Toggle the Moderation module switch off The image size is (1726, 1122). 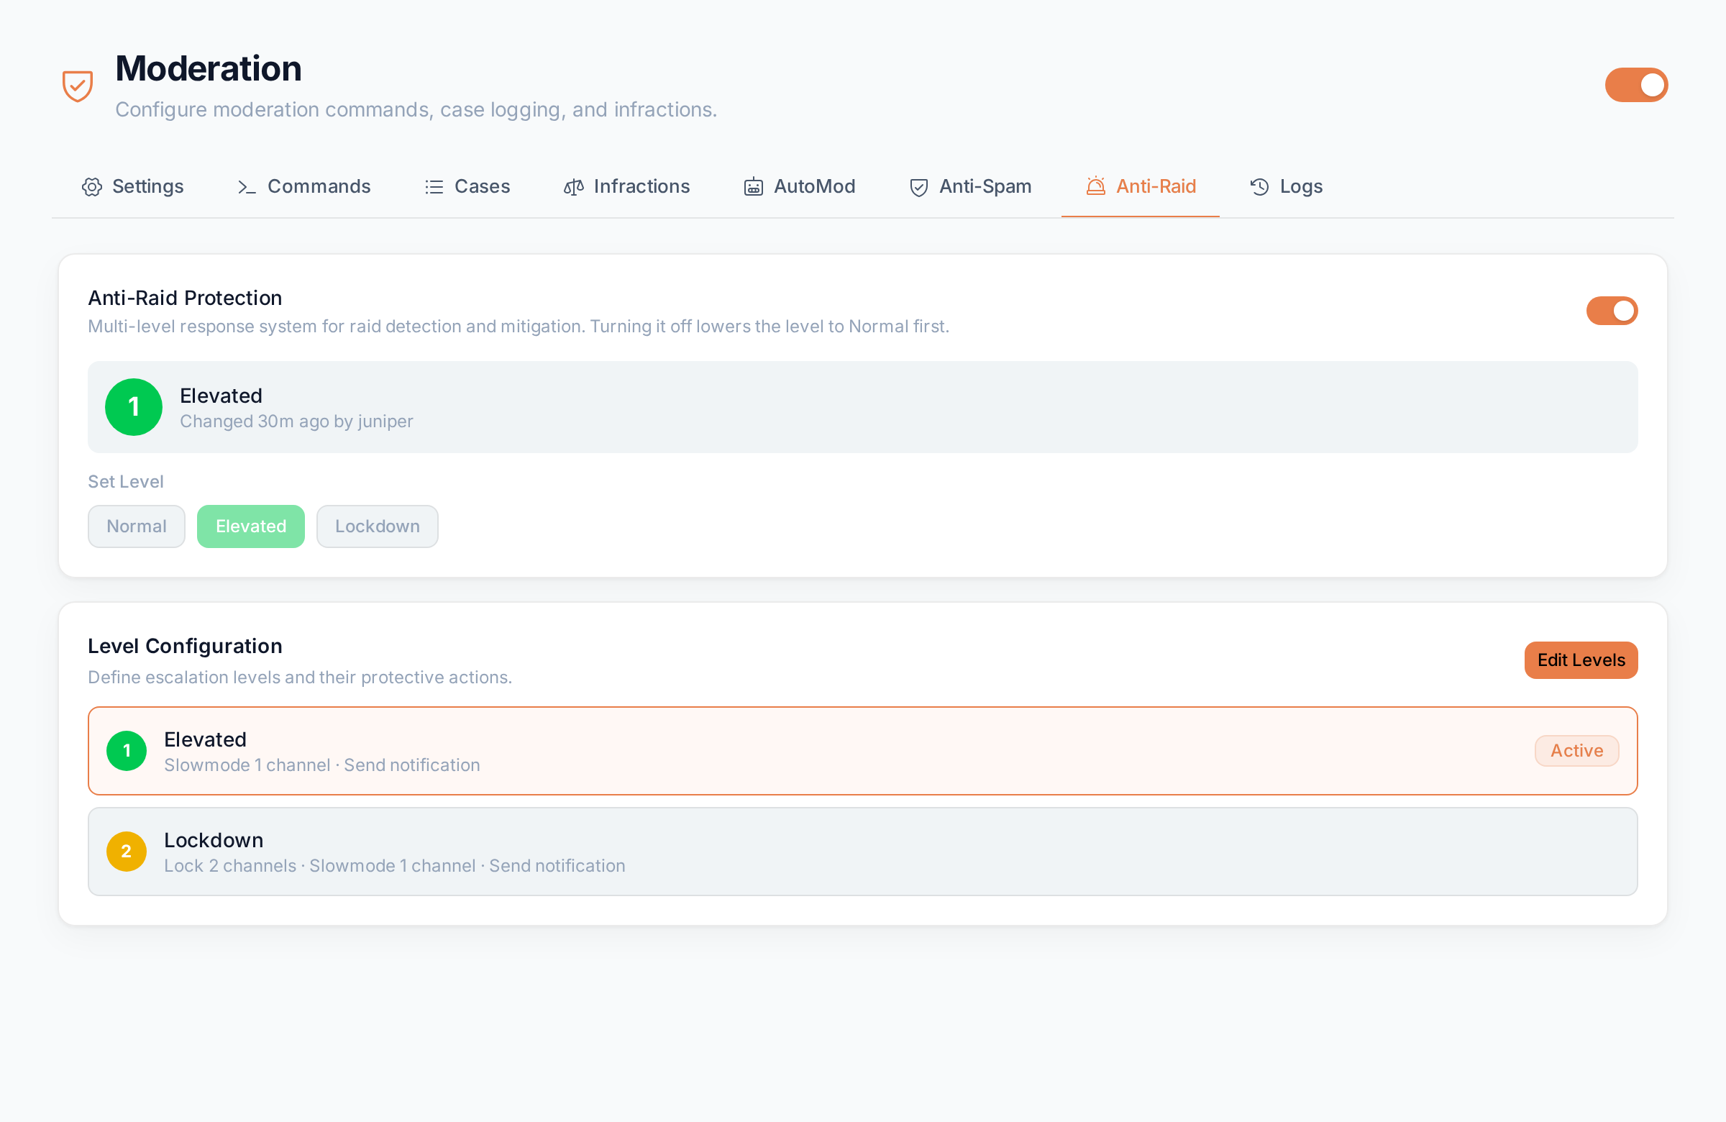pyautogui.click(x=1637, y=85)
